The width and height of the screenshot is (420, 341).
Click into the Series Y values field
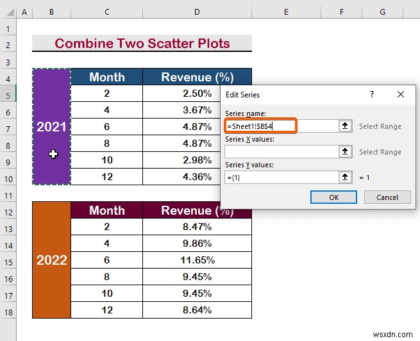pyautogui.click(x=281, y=177)
